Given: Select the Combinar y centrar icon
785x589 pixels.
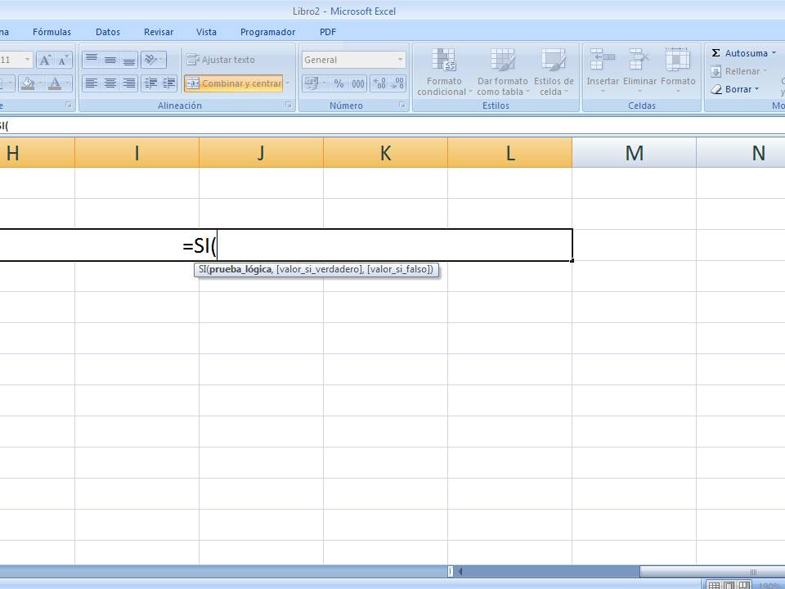Looking at the screenshot, I should [x=196, y=83].
